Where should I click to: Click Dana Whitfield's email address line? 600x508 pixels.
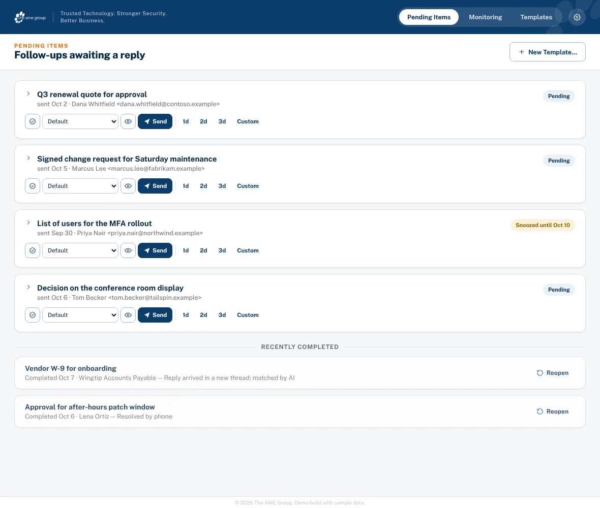click(128, 104)
